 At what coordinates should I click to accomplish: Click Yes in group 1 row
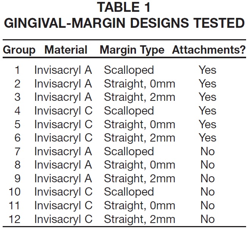207,70
